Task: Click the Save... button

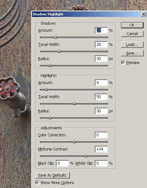Action: [132, 53]
